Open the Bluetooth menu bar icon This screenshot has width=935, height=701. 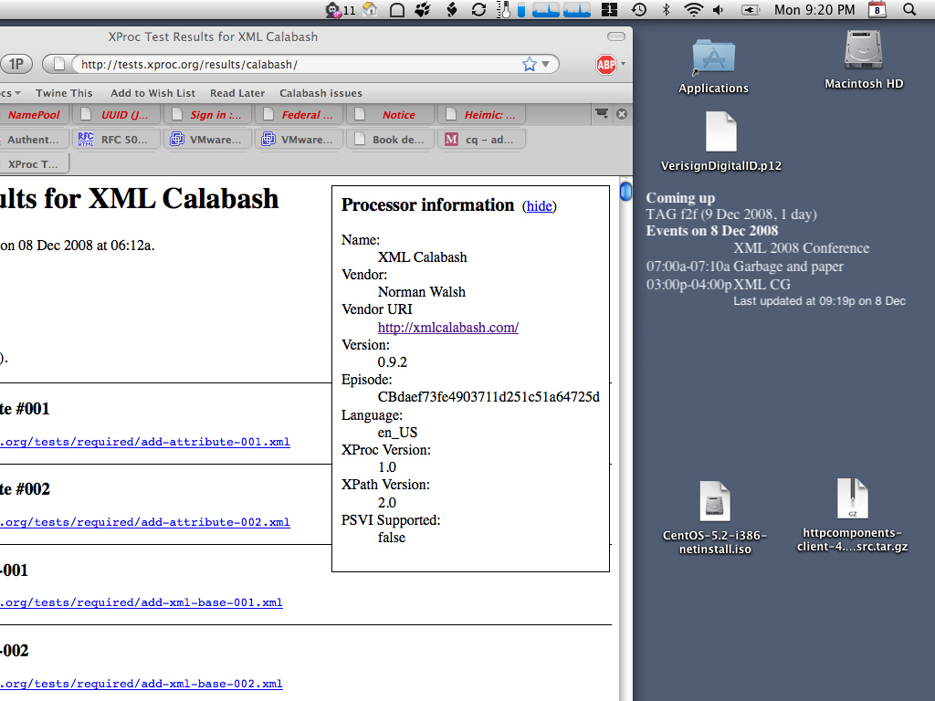[x=667, y=9]
